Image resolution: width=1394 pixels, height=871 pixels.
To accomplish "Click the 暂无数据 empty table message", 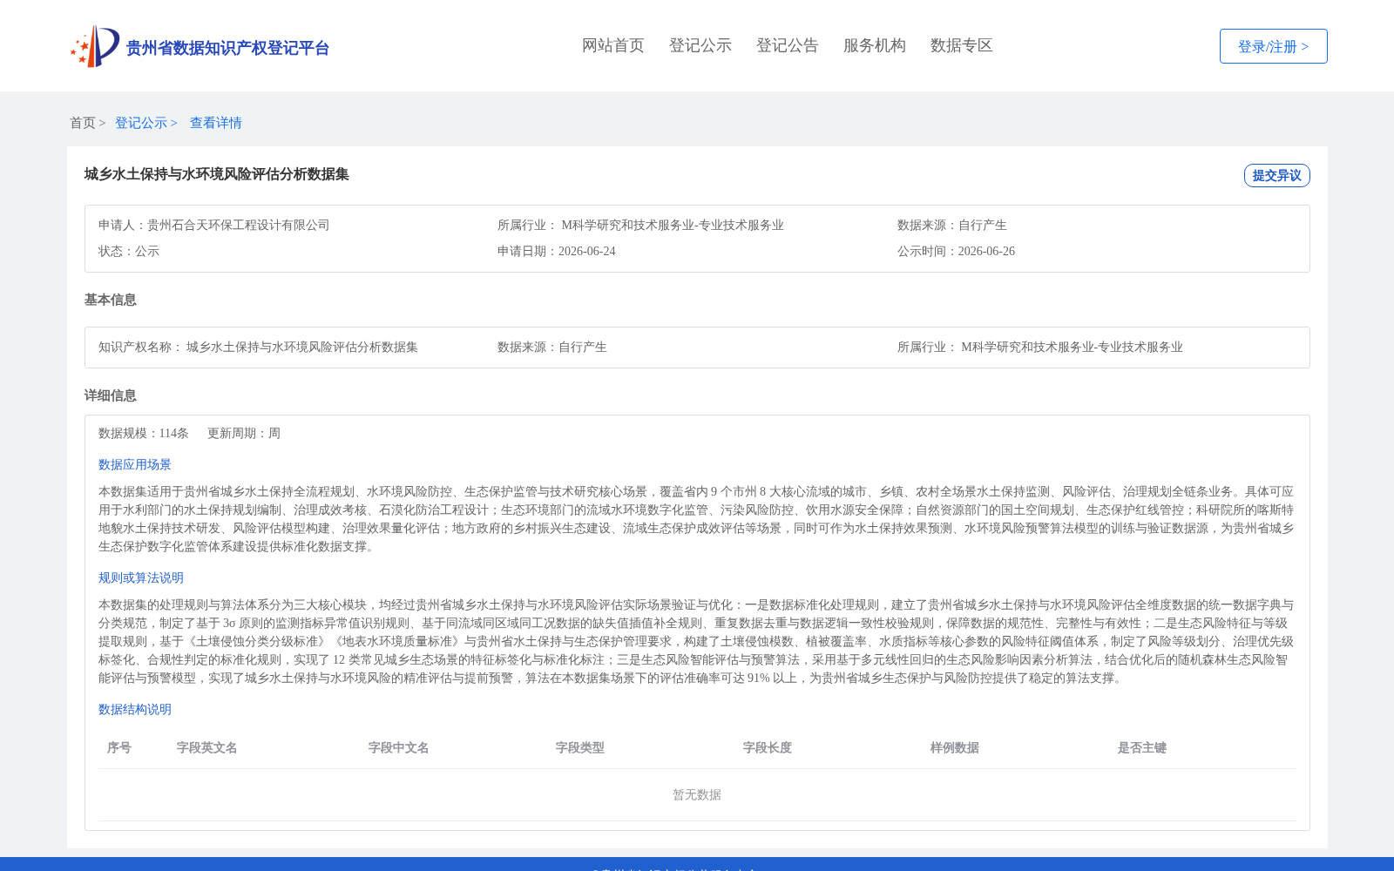I will (697, 794).
